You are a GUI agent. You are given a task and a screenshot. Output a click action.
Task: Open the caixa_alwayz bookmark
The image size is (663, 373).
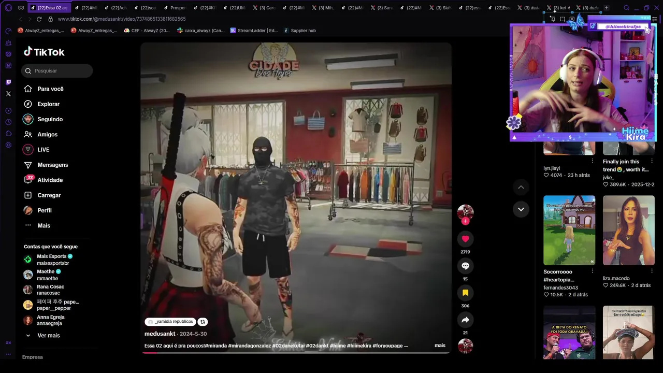(x=201, y=31)
